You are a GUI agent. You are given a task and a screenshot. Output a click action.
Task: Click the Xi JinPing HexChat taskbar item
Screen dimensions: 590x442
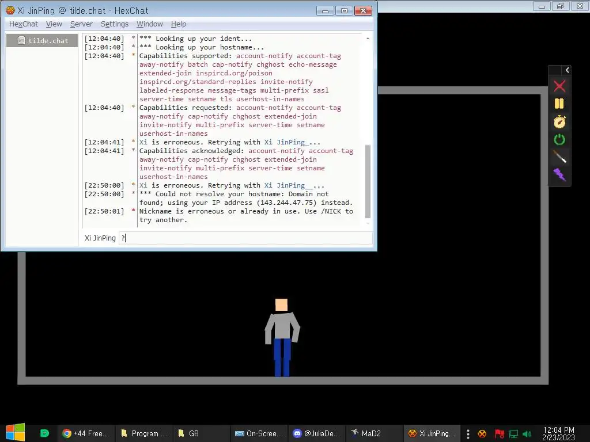click(x=432, y=433)
